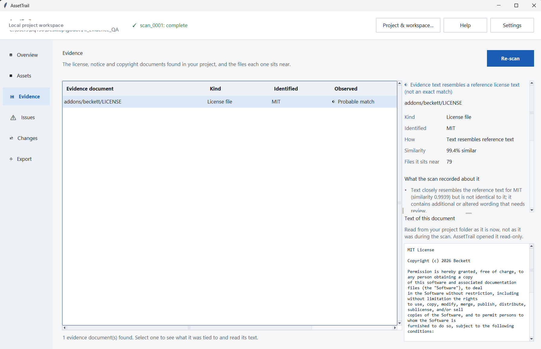Click the document text scroll up arrow
Screen dimensions: 541x349
(x=531, y=246)
